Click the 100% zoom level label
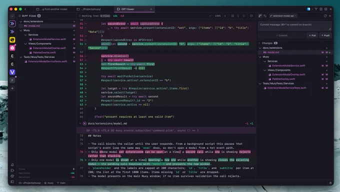 pyautogui.click(x=217, y=16)
